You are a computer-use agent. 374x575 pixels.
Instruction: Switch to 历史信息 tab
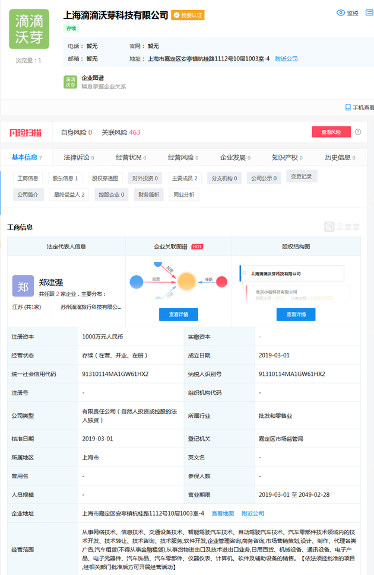pyautogui.click(x=340, y=157)
